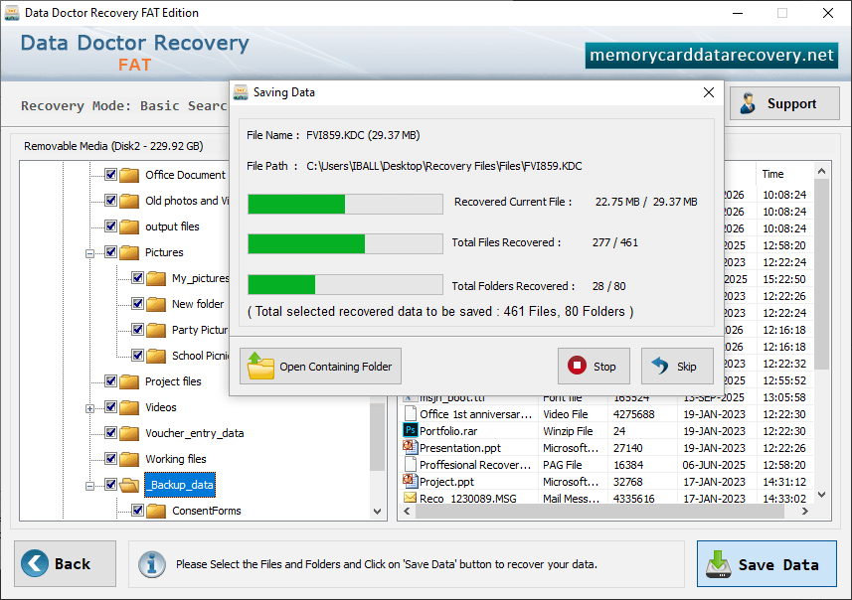Select the Project.ppt file row
Screen dimensions: 852x600
tap(607, 482)
